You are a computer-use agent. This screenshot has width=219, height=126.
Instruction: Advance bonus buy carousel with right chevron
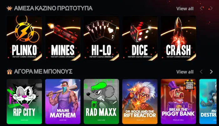pyautogui.click(x=211, y=72)
